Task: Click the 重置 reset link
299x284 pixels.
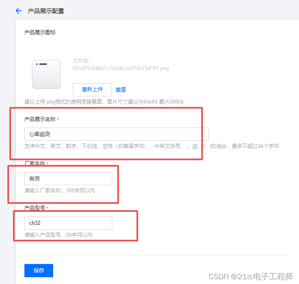Action: point(121,90)
